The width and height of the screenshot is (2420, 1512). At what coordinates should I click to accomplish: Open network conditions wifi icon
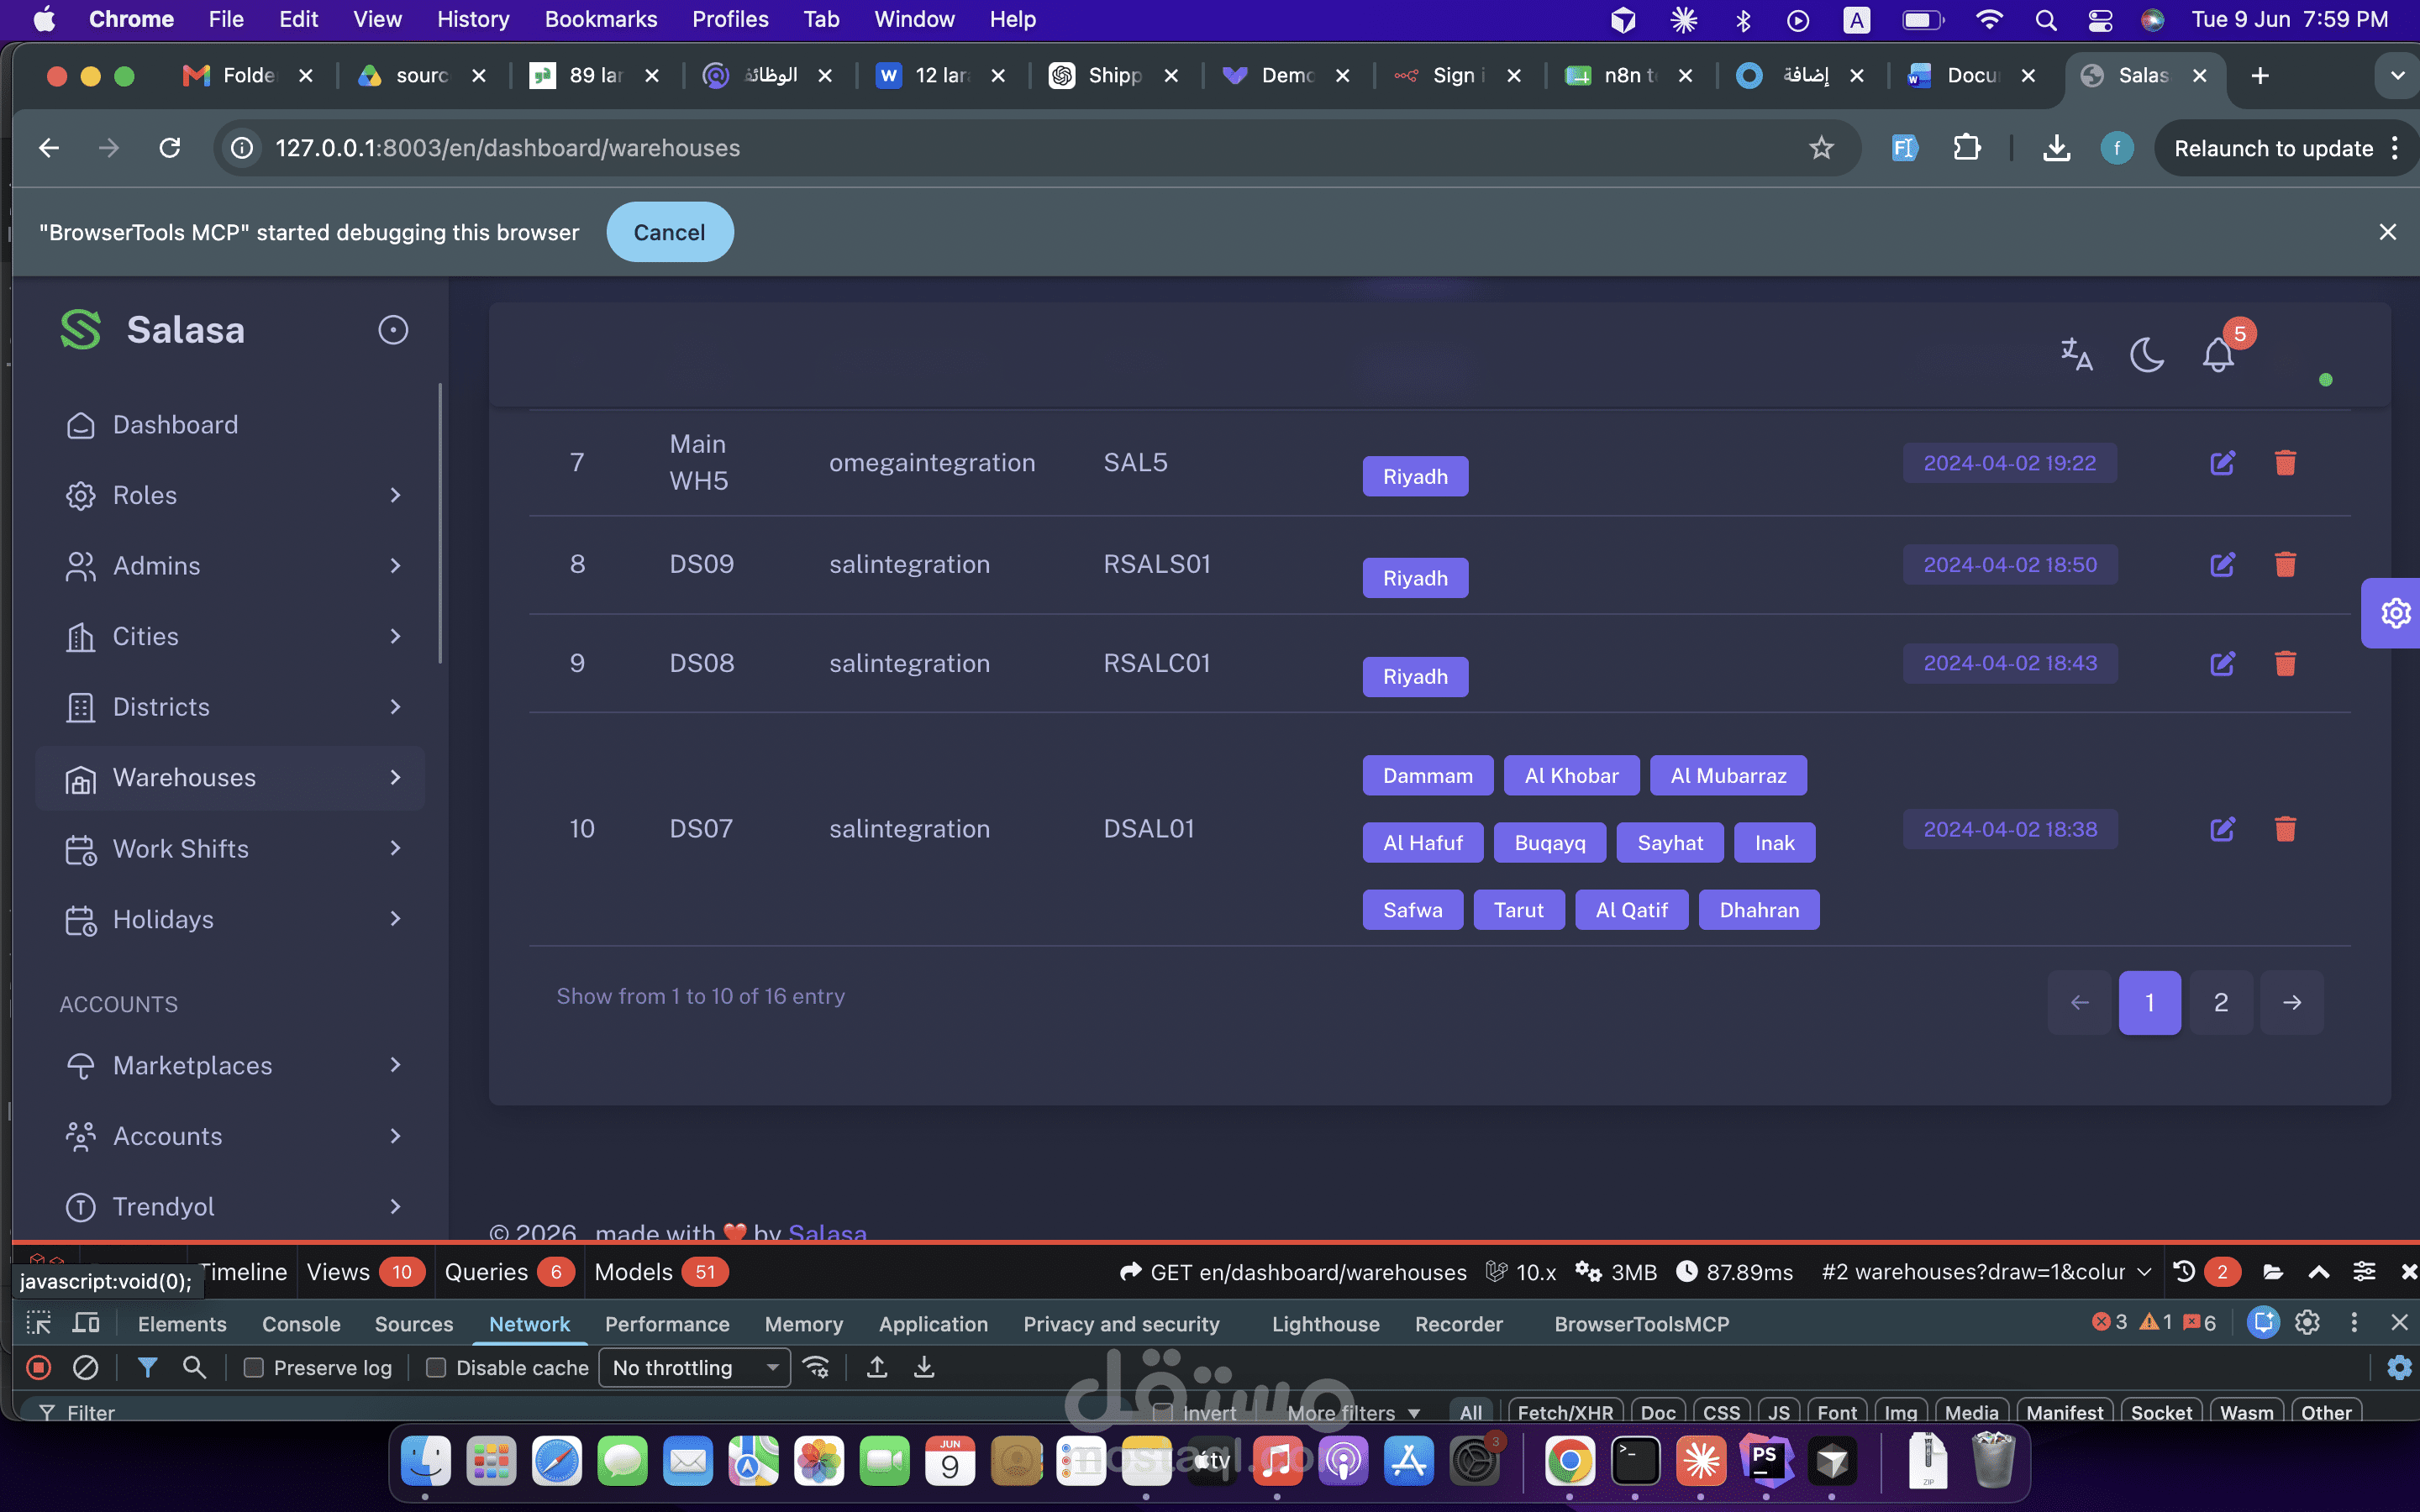click(816, 1367)
